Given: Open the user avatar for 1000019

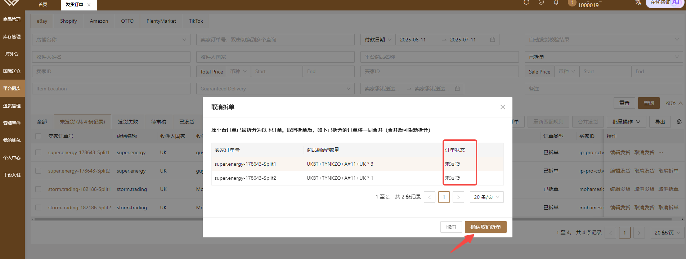Looking at the screenshot, I should [572, 3].
